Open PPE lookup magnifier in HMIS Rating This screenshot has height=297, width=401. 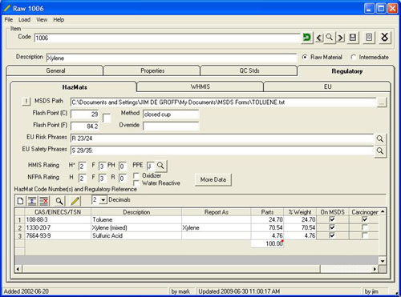pos(160,166)
